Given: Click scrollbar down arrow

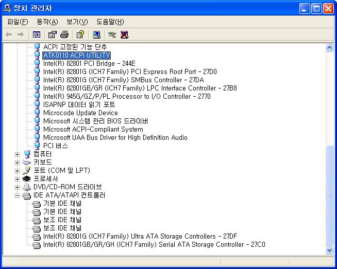Looking at the screenshot, I should pos(329,250).
